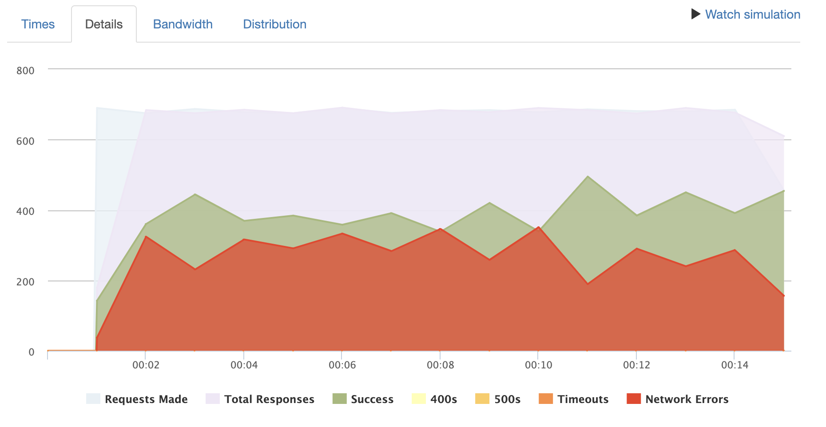This screenshot has width=826, height=427.
Task: Click the 00:12 time axis label
Action: pyautogui.click(x=636, y=365)
